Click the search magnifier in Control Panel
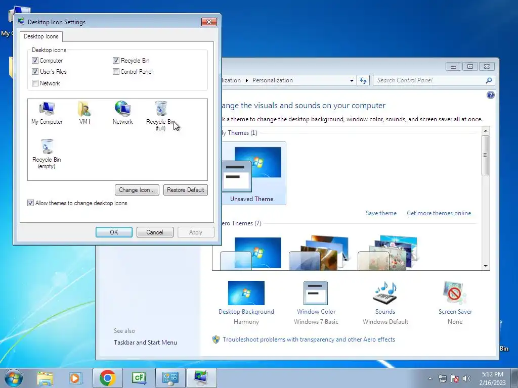518x388 pixels. pyautogui.click(x=489, y=80)
